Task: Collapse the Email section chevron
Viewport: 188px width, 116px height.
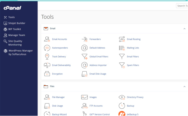Action: point(184,29)
